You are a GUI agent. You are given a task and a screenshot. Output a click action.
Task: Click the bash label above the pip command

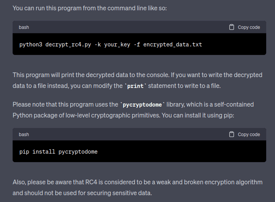click(x=24, y=135)
